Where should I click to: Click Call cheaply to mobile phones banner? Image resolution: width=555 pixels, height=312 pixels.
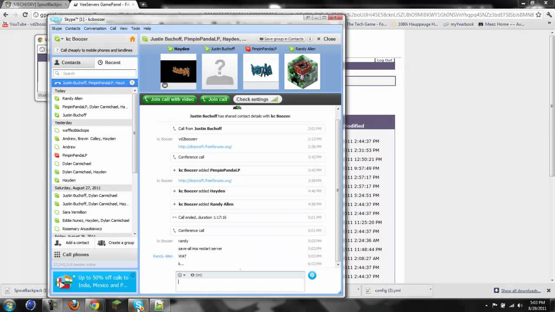coord(95,50)
